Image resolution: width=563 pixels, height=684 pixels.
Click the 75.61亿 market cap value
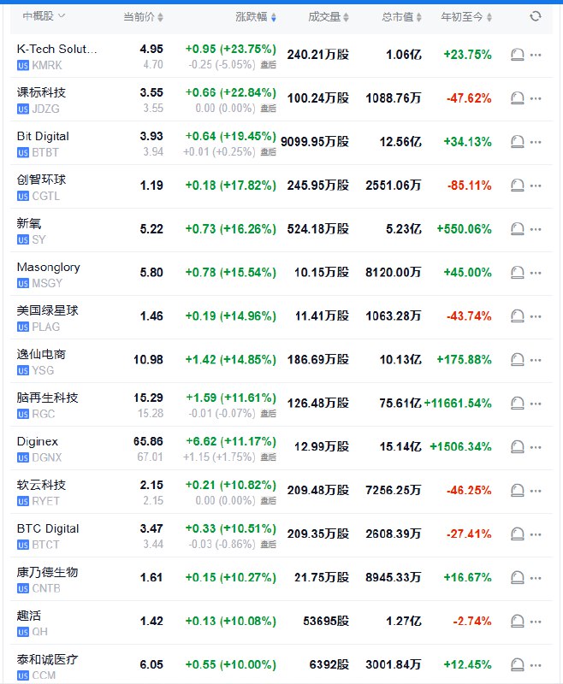(x=400, y=403)
